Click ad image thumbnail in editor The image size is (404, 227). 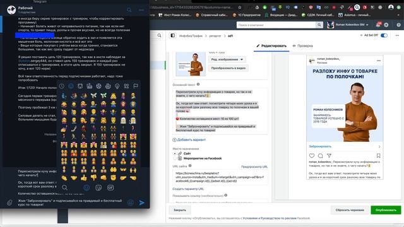191,64
